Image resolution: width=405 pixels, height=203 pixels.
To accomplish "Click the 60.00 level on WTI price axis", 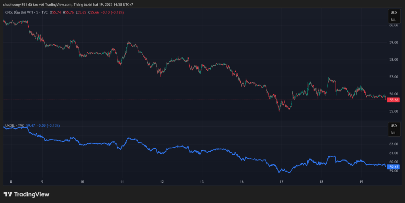I will click(393, 25).
